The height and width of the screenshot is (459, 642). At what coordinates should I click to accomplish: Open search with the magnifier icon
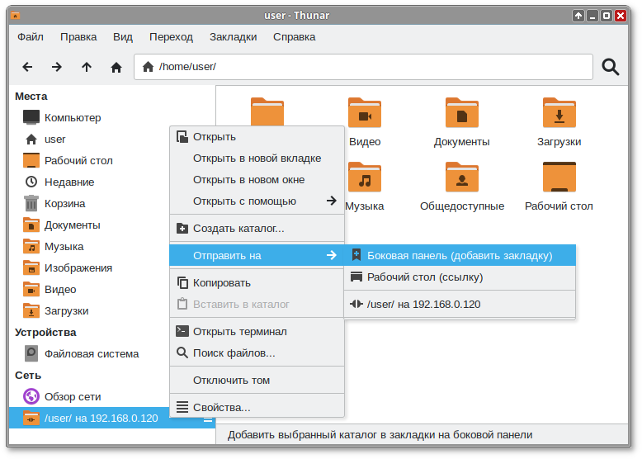tap(611, 67)
